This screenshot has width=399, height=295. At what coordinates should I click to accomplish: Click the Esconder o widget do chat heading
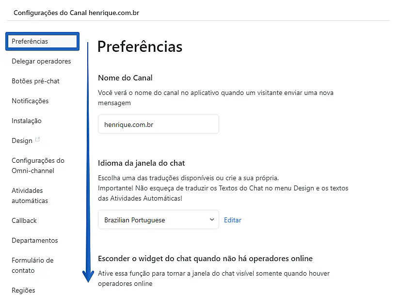[205, 259]
